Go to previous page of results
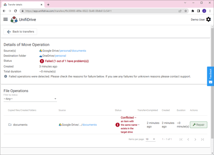Screen dimensions: 214x155 click(x=188, y=139)
